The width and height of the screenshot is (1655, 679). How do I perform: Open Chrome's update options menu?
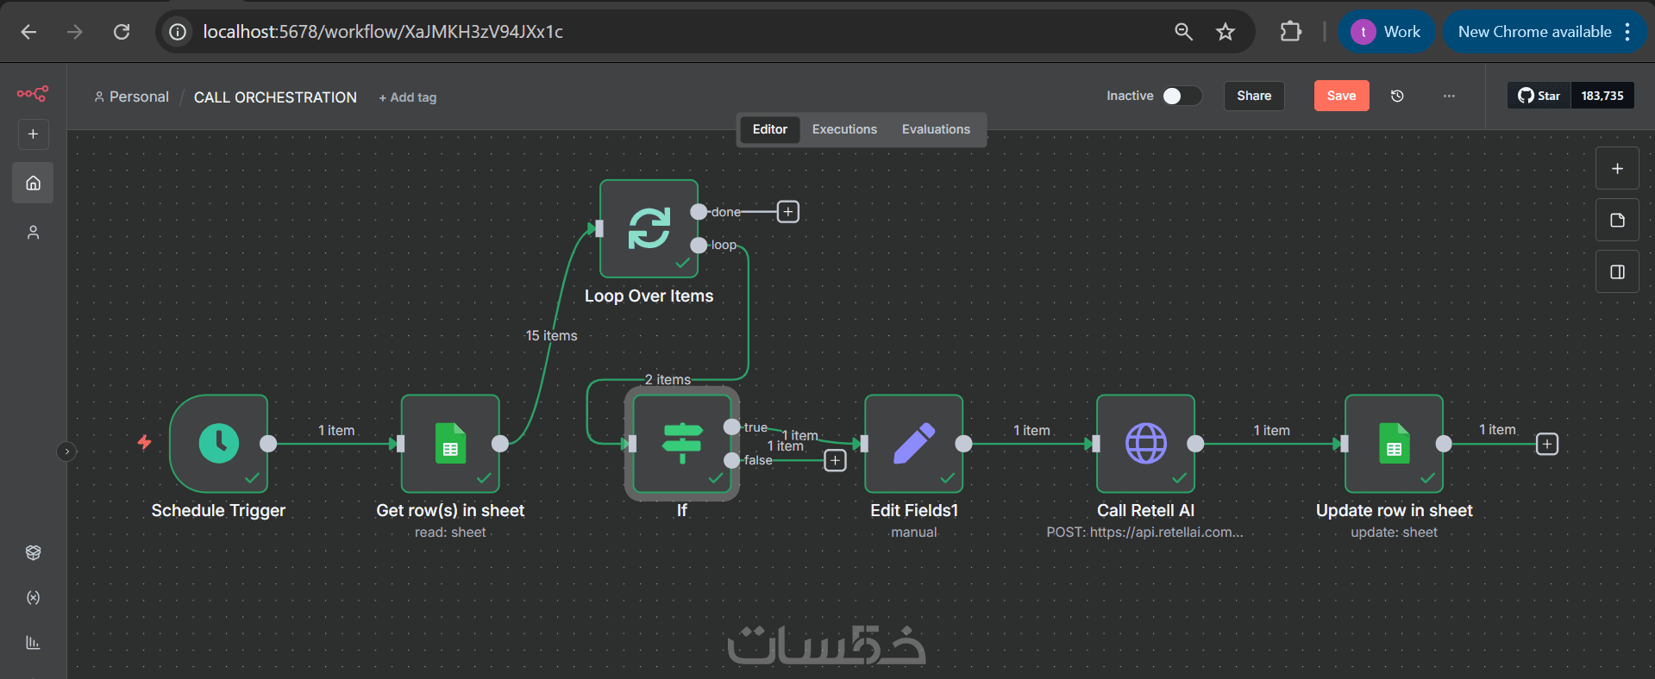click(1627, 32)
